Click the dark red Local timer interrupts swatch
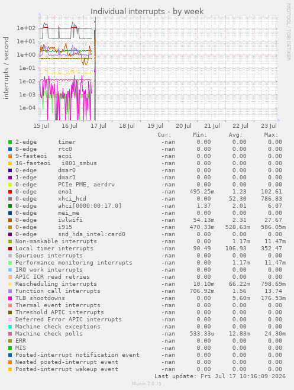Screen dimensions: 294x390 point(10,249)
